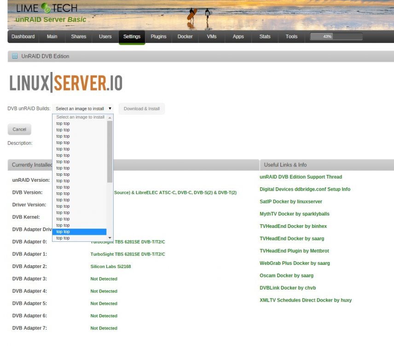Image resolution: width=394 pixels, height=346 pixels.
Task: Click the LinuxServer.io logo
Action: (66, 83)
